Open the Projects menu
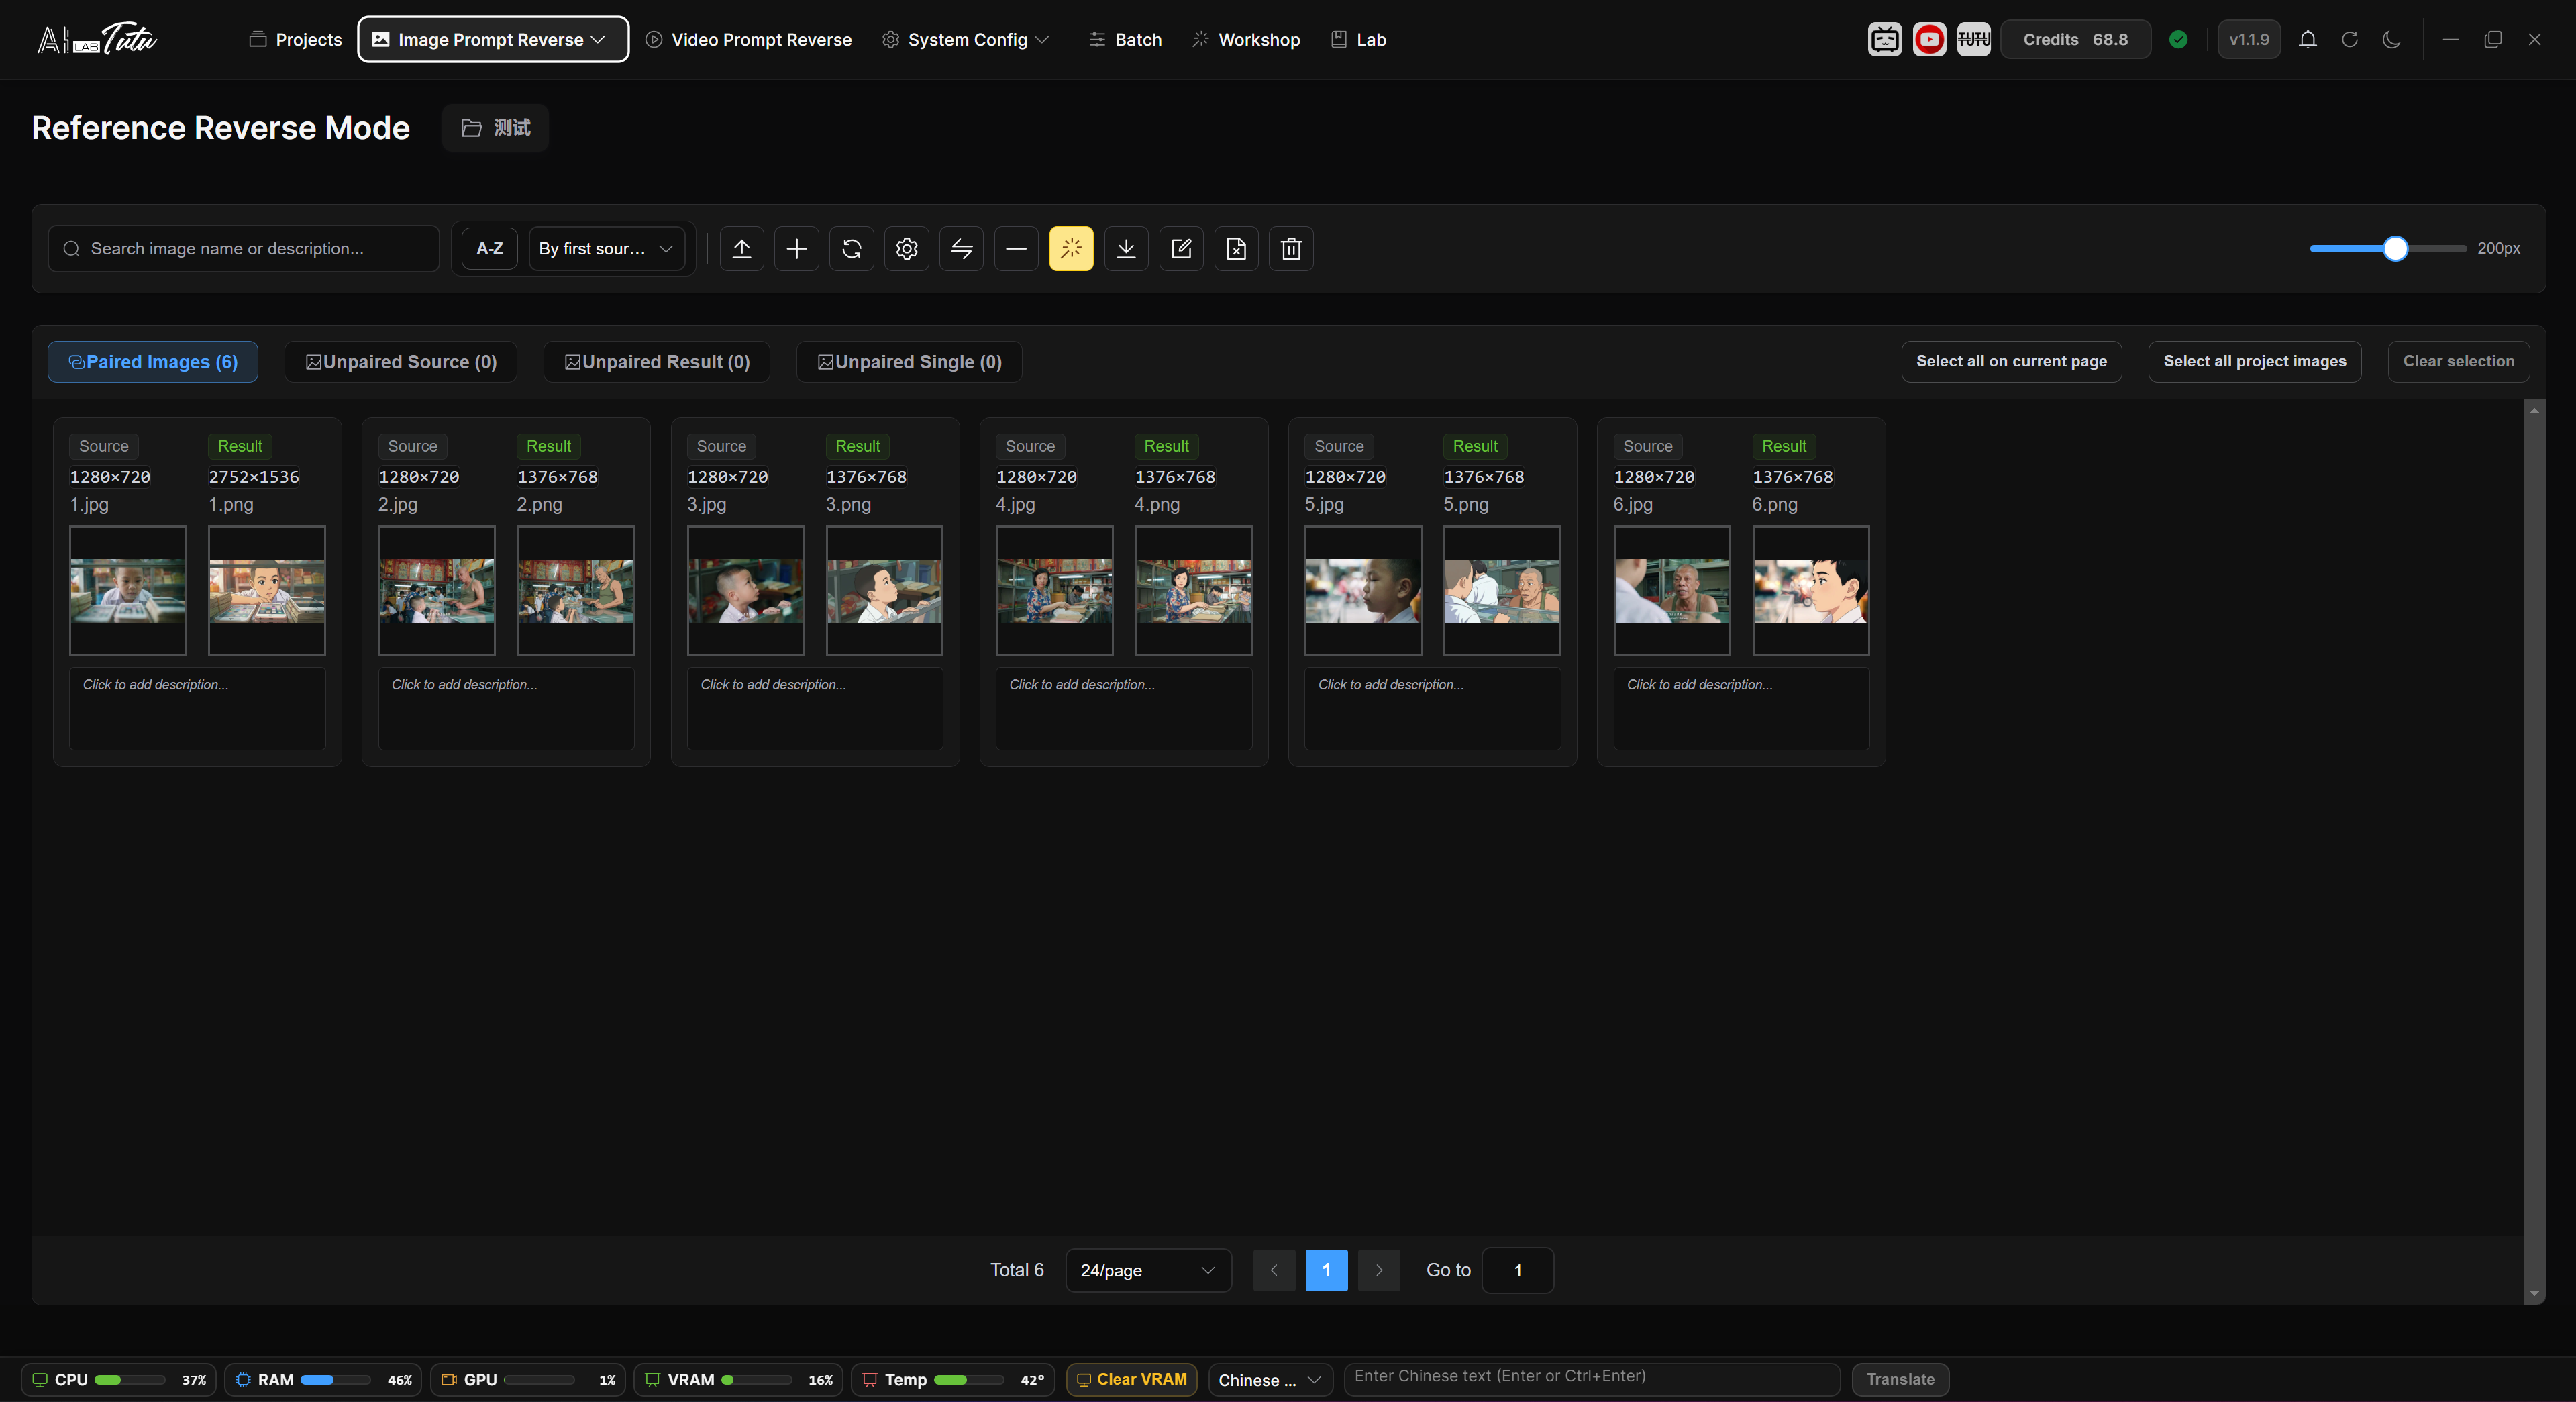2576x1402 pixels. tap(295, 39)
